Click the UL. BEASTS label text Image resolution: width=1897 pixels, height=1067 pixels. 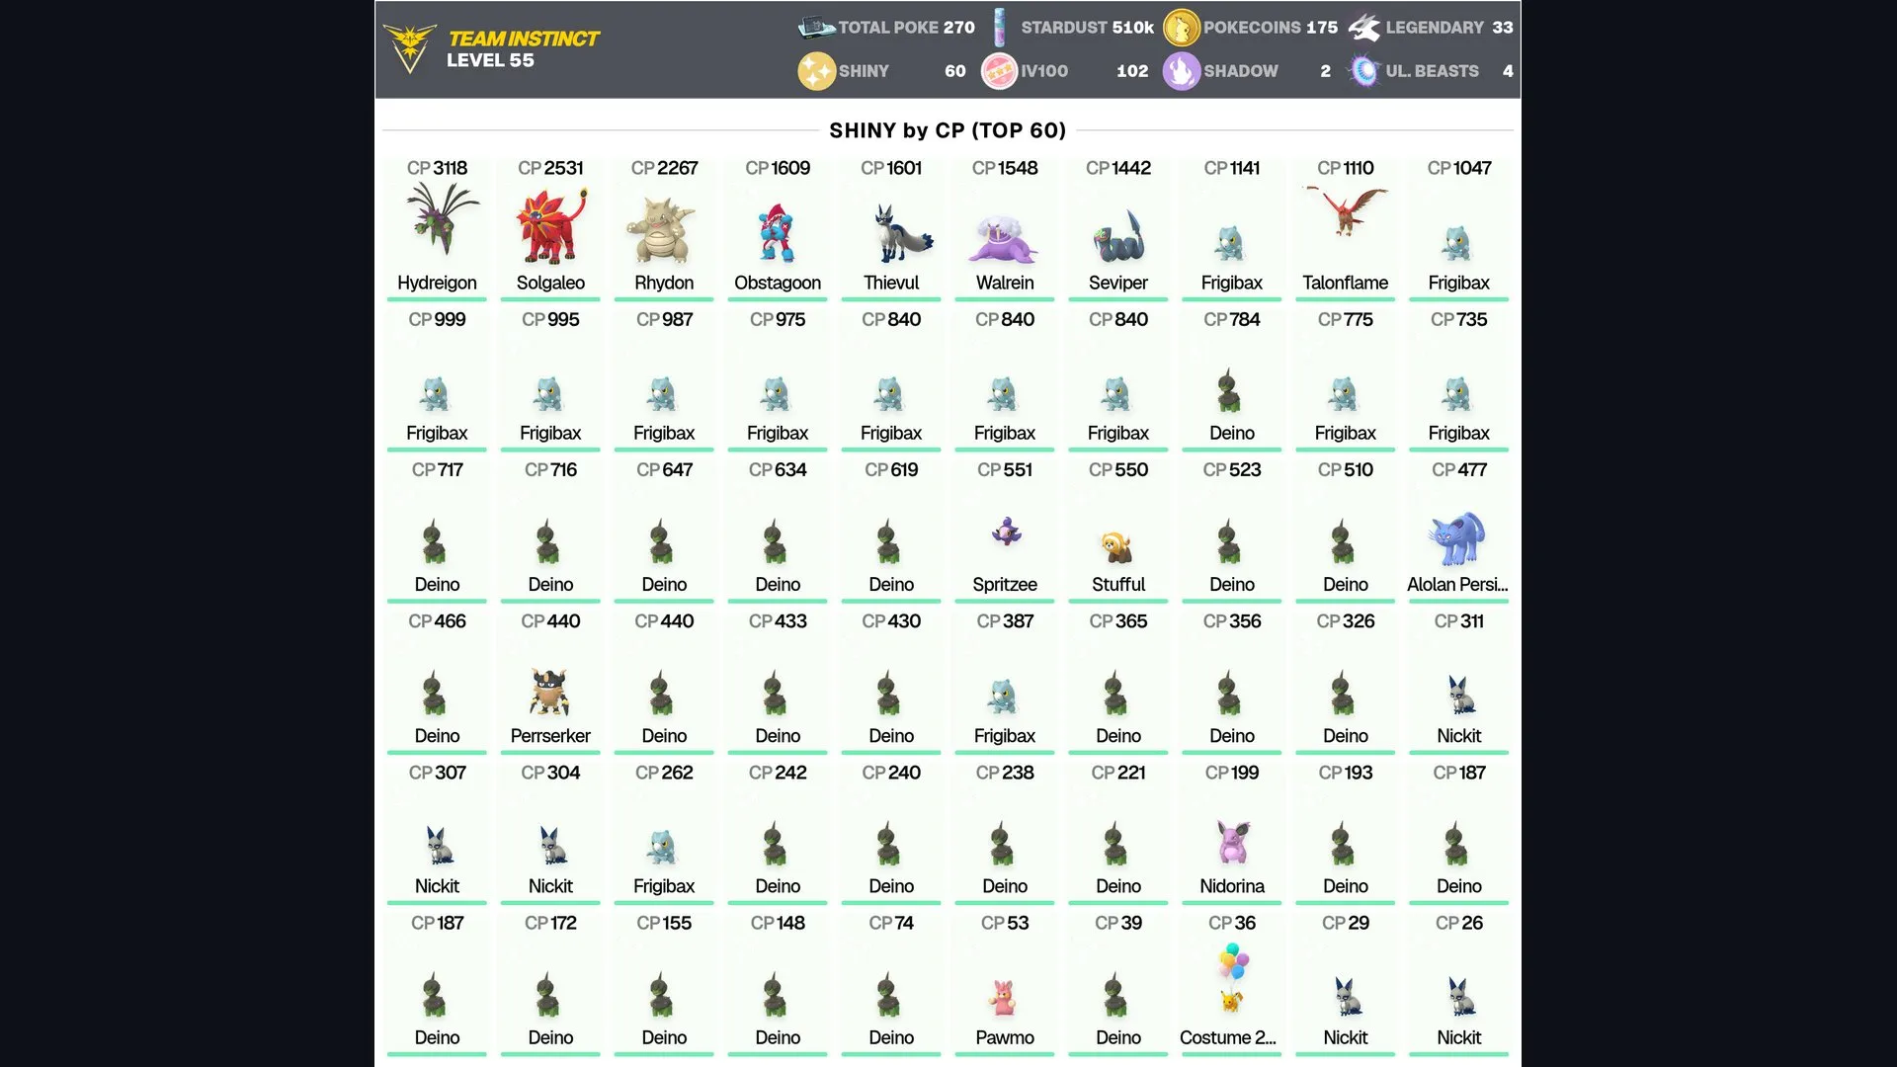(1433, 71)
